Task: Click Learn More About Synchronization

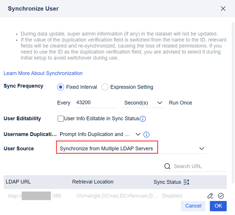Action: click(43, 73)
